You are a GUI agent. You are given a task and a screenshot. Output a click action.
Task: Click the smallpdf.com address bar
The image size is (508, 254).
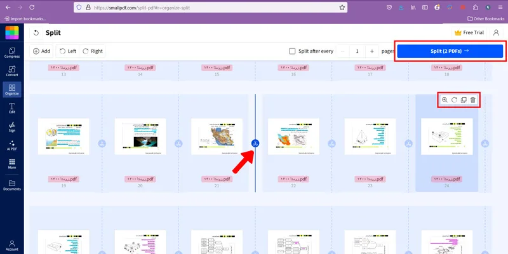(x=211, y=8)
